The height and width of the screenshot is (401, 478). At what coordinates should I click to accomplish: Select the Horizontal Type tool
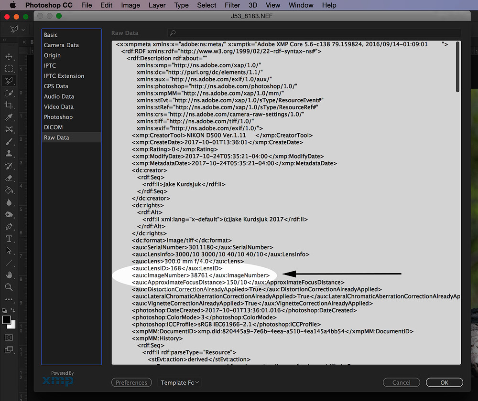[x=9, y=239]
